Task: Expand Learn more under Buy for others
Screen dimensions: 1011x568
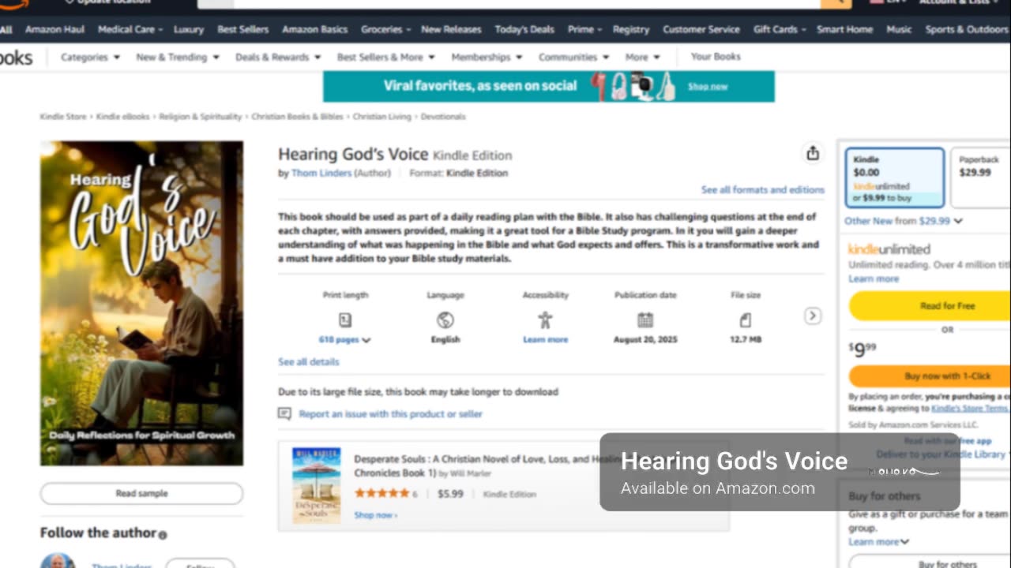Action: tap(879, 542)
